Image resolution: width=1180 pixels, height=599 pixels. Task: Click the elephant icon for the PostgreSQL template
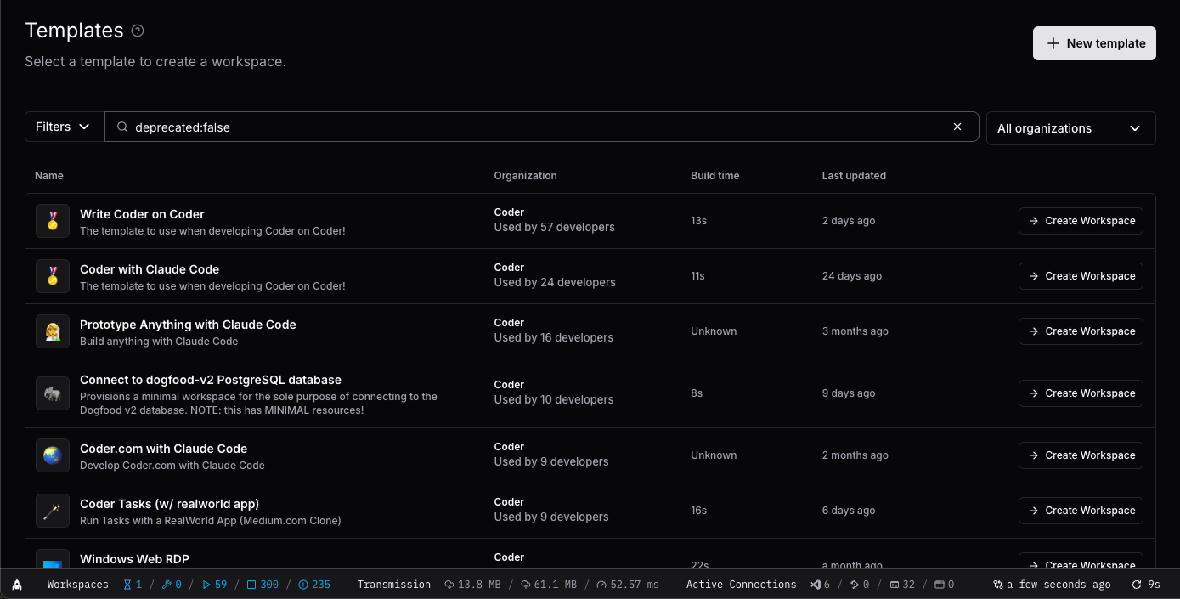click(53, 393)
